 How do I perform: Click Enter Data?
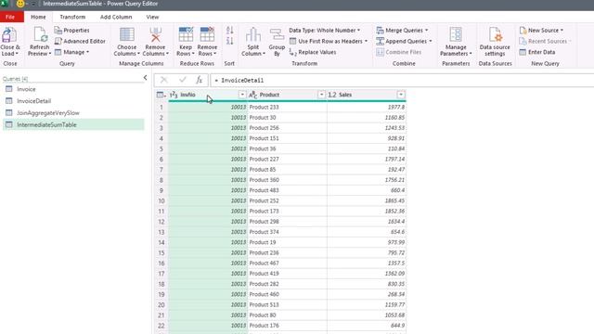pyautogui.click(x=537, y=52)
